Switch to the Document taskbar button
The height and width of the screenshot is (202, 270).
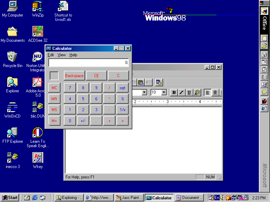[189, 198]
